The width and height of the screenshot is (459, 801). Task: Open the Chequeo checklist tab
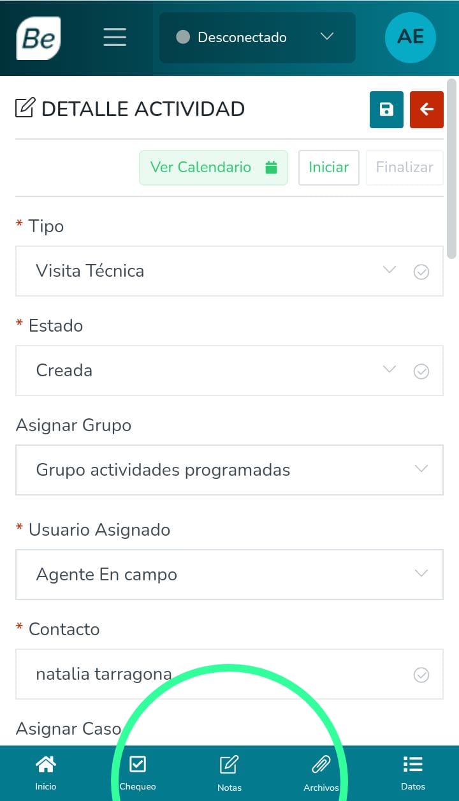tap(138, 772)
